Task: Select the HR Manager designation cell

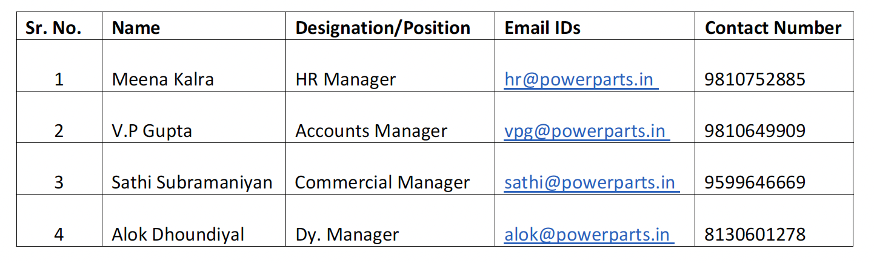Action: coord(345,79)
